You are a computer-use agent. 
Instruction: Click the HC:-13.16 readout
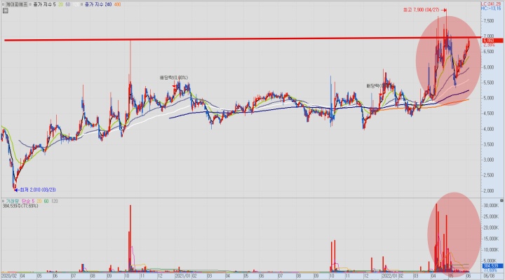coord(491,8)
